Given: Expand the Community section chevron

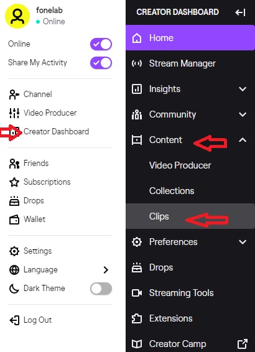Looking at the screenshot, I should (x=243, y=114).
